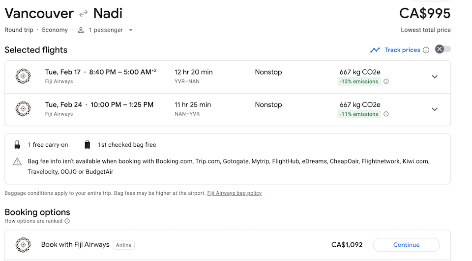Viewport: 472px width, 261px height.
Task: Click the 1 free carry-on bag icon
Action: pos(17,145)
